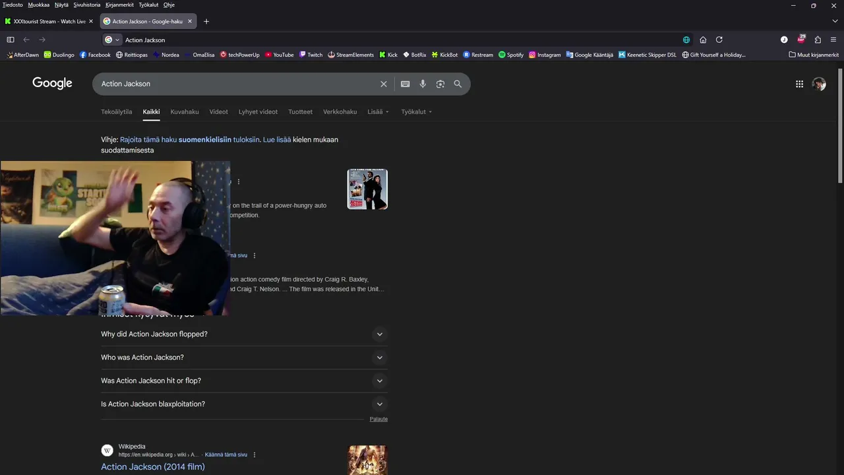Click the browser address bar text
Screen dimensions: 844x475
tap(145, 40)
